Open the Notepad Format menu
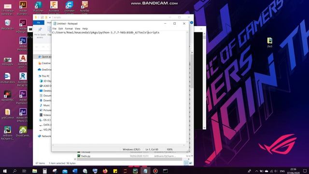The image size is (309, 174). pyautogui.click(x=69, y=29)
